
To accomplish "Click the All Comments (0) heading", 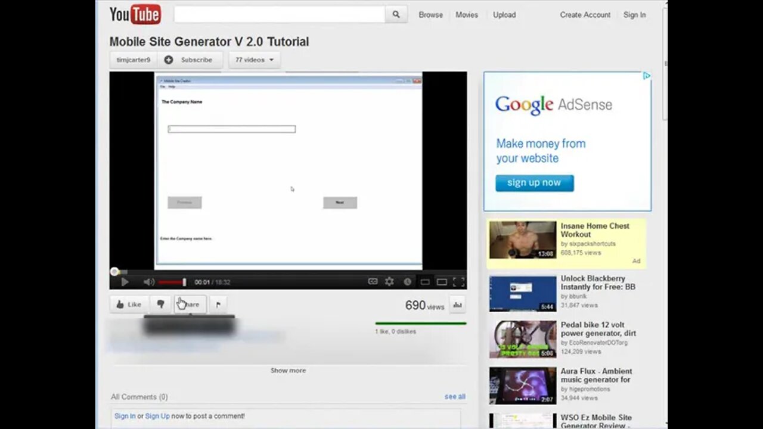I will click(x=139, y=397).
